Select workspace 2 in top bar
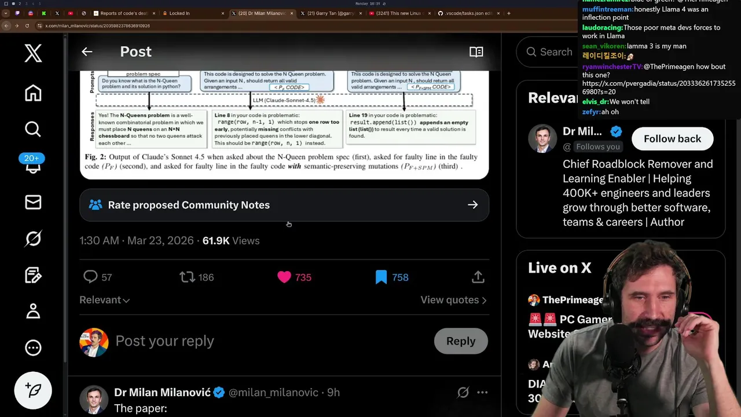 tap(20, 3)
